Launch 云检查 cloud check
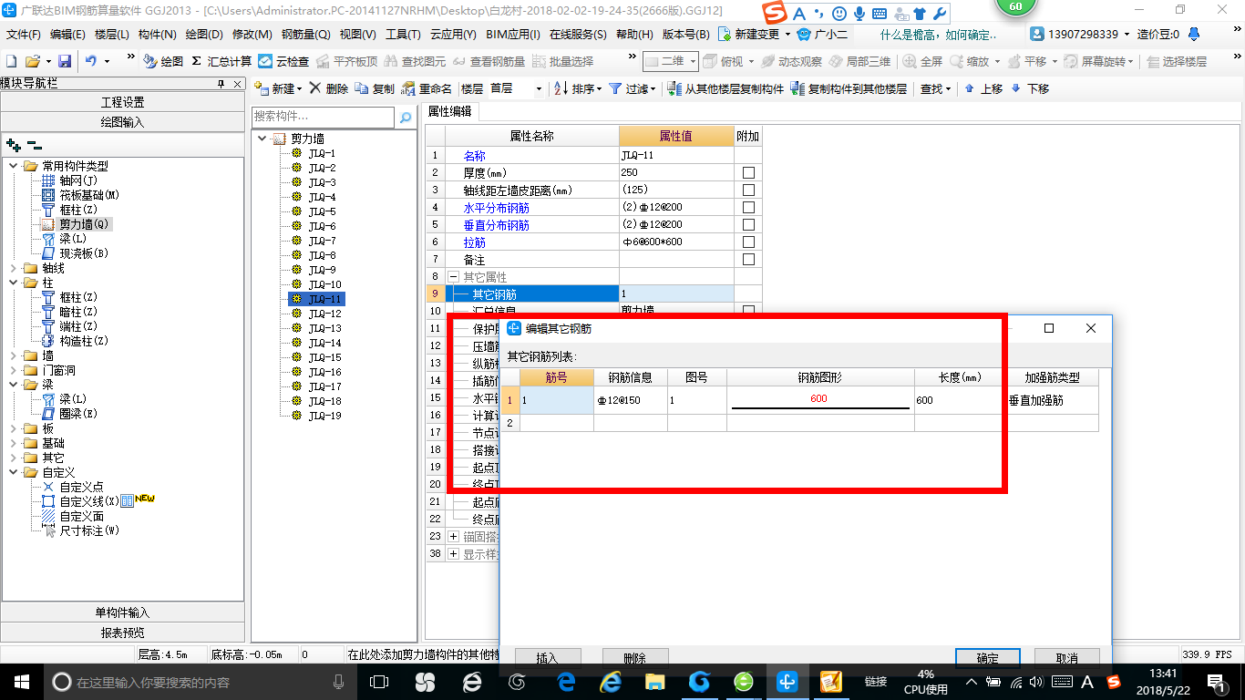 [x=283, y=61]
